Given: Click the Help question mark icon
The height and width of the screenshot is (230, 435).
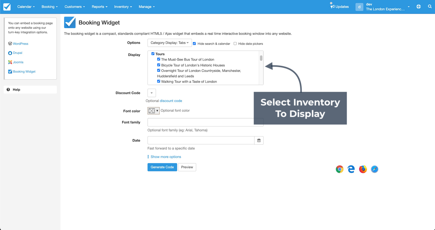Looking at the screenshot, I should click(x=8, y=90).
